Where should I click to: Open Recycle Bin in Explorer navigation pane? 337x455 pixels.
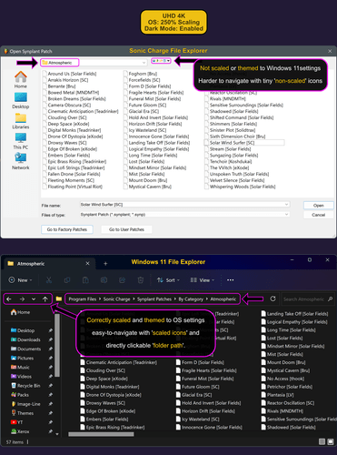[x=25, y=386]
